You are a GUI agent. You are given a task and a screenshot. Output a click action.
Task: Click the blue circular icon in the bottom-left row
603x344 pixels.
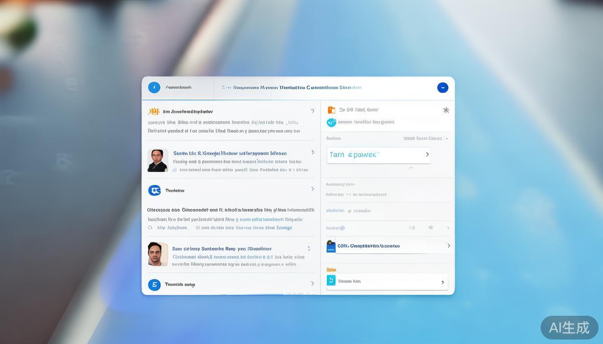pos(154,284)
